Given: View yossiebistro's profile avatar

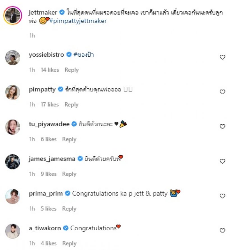Looking at the screenshot, I should 13,58.
